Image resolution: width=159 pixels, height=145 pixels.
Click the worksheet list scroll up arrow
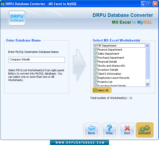click(147, 46)
